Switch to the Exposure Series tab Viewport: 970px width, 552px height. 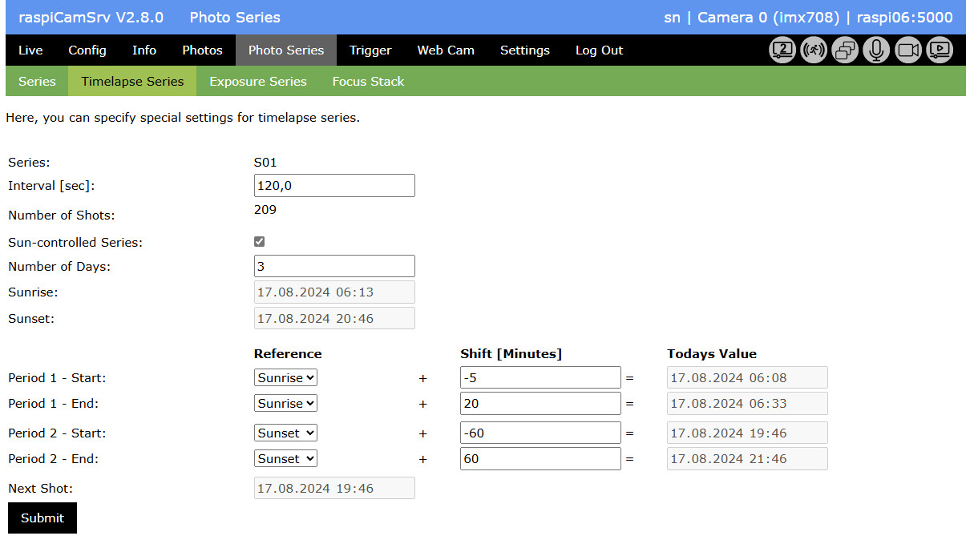click(x=258, y=82)
